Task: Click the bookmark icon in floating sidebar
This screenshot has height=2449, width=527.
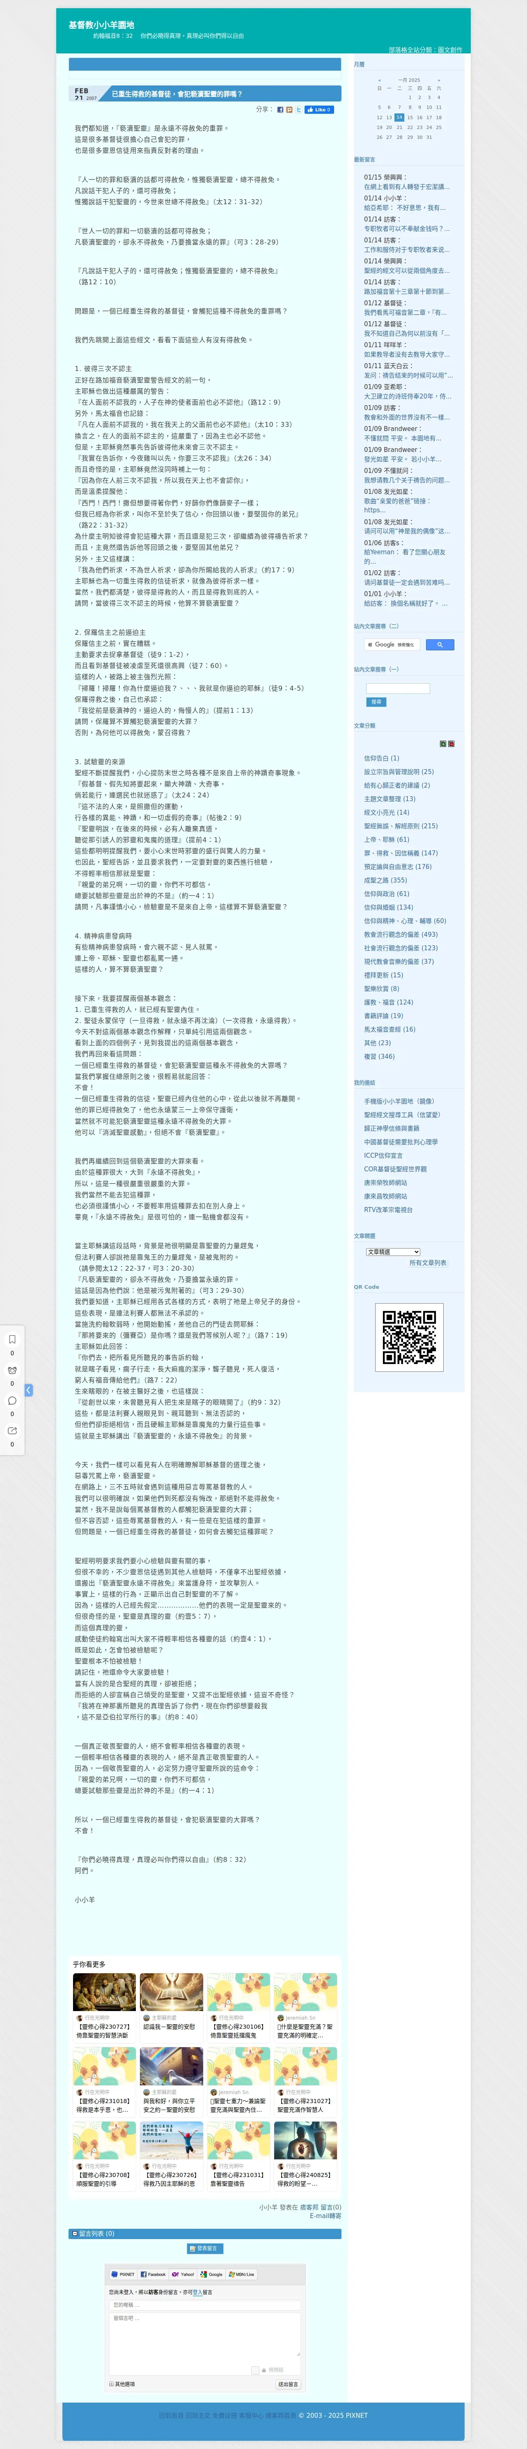Action: (x=12, y=1340)
